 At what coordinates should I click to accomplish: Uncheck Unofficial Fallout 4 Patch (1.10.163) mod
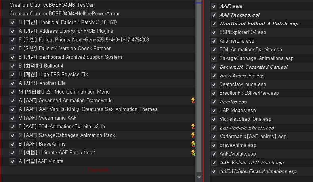(x=13, y=23)
